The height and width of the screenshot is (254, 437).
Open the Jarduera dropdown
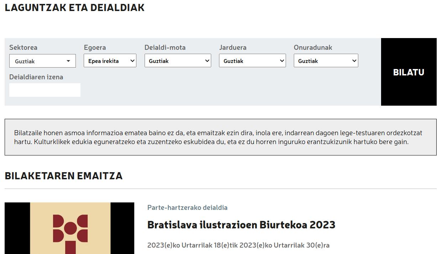click(253, 60)
